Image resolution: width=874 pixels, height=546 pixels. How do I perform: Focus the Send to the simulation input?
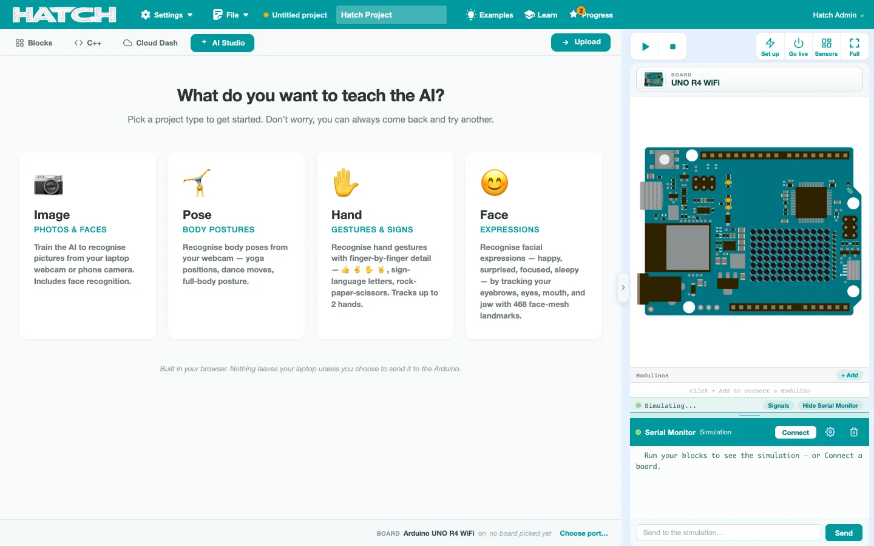pos(728,533)
